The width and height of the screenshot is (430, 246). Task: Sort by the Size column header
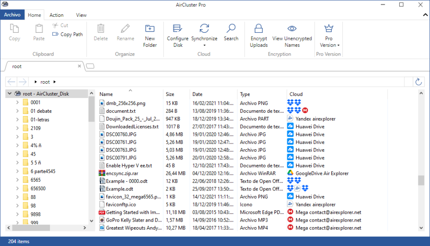click(x=176, y=94)
